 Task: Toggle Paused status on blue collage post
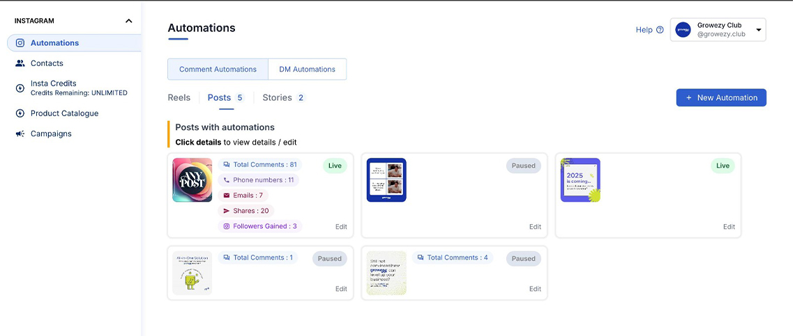click(523, 166)
